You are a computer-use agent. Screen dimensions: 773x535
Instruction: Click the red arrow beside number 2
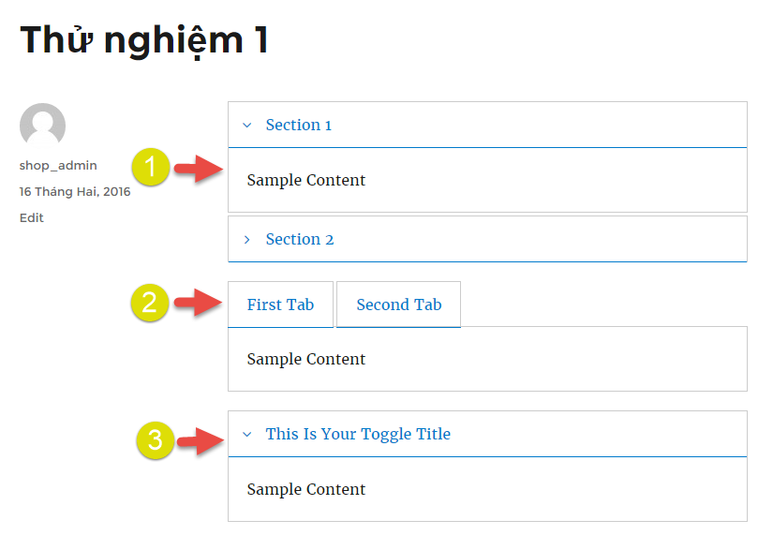tap(199, 303)
